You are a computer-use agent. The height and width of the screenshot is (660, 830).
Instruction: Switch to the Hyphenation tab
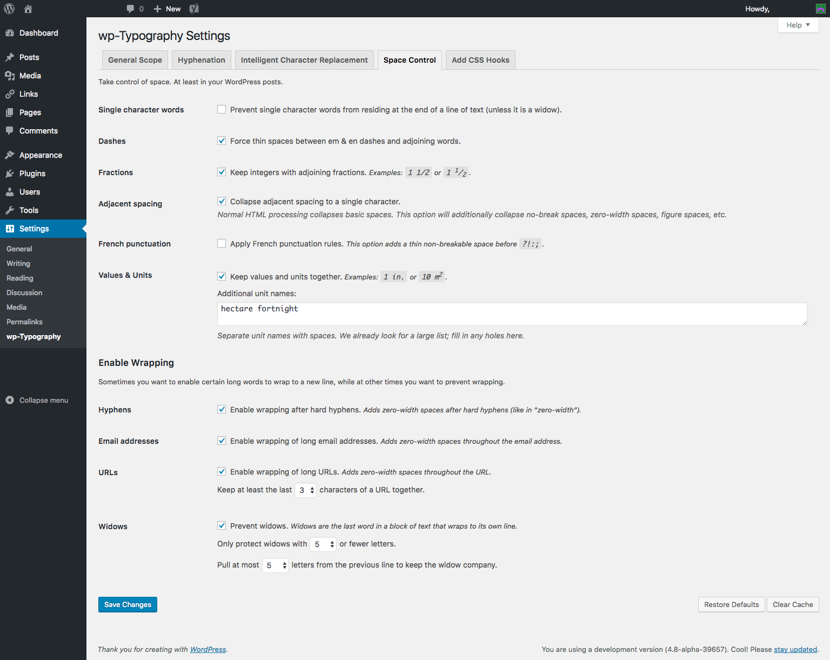(202, 60)
